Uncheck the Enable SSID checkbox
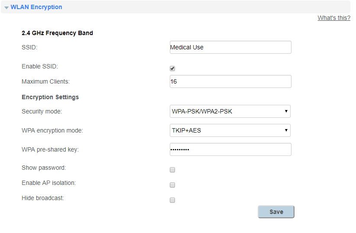 click(x=172, y=68)
